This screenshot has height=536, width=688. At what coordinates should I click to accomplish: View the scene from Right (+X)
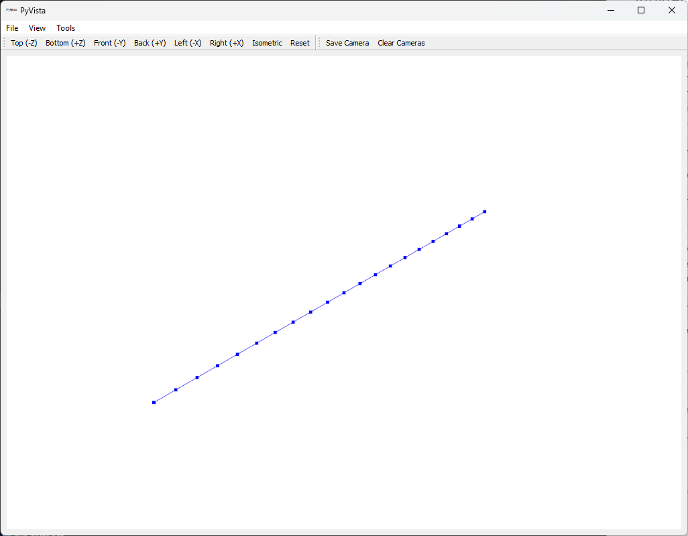coord(226,42)
